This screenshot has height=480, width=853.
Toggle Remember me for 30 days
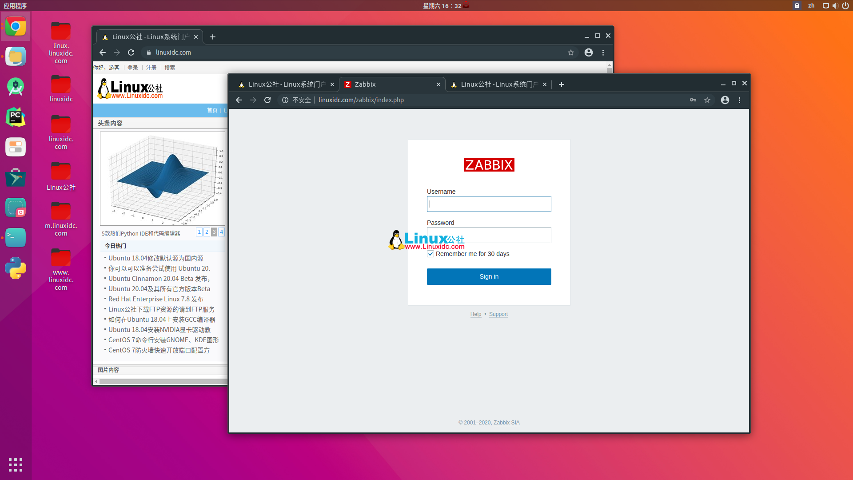(x=430, y=254)
